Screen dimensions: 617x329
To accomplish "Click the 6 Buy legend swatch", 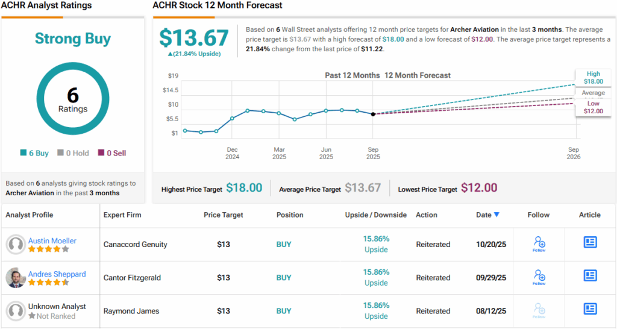I will point(23,153).
